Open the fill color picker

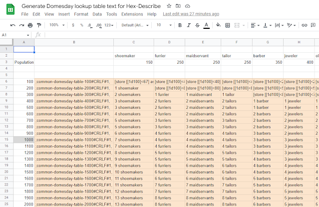coord(218,25)
